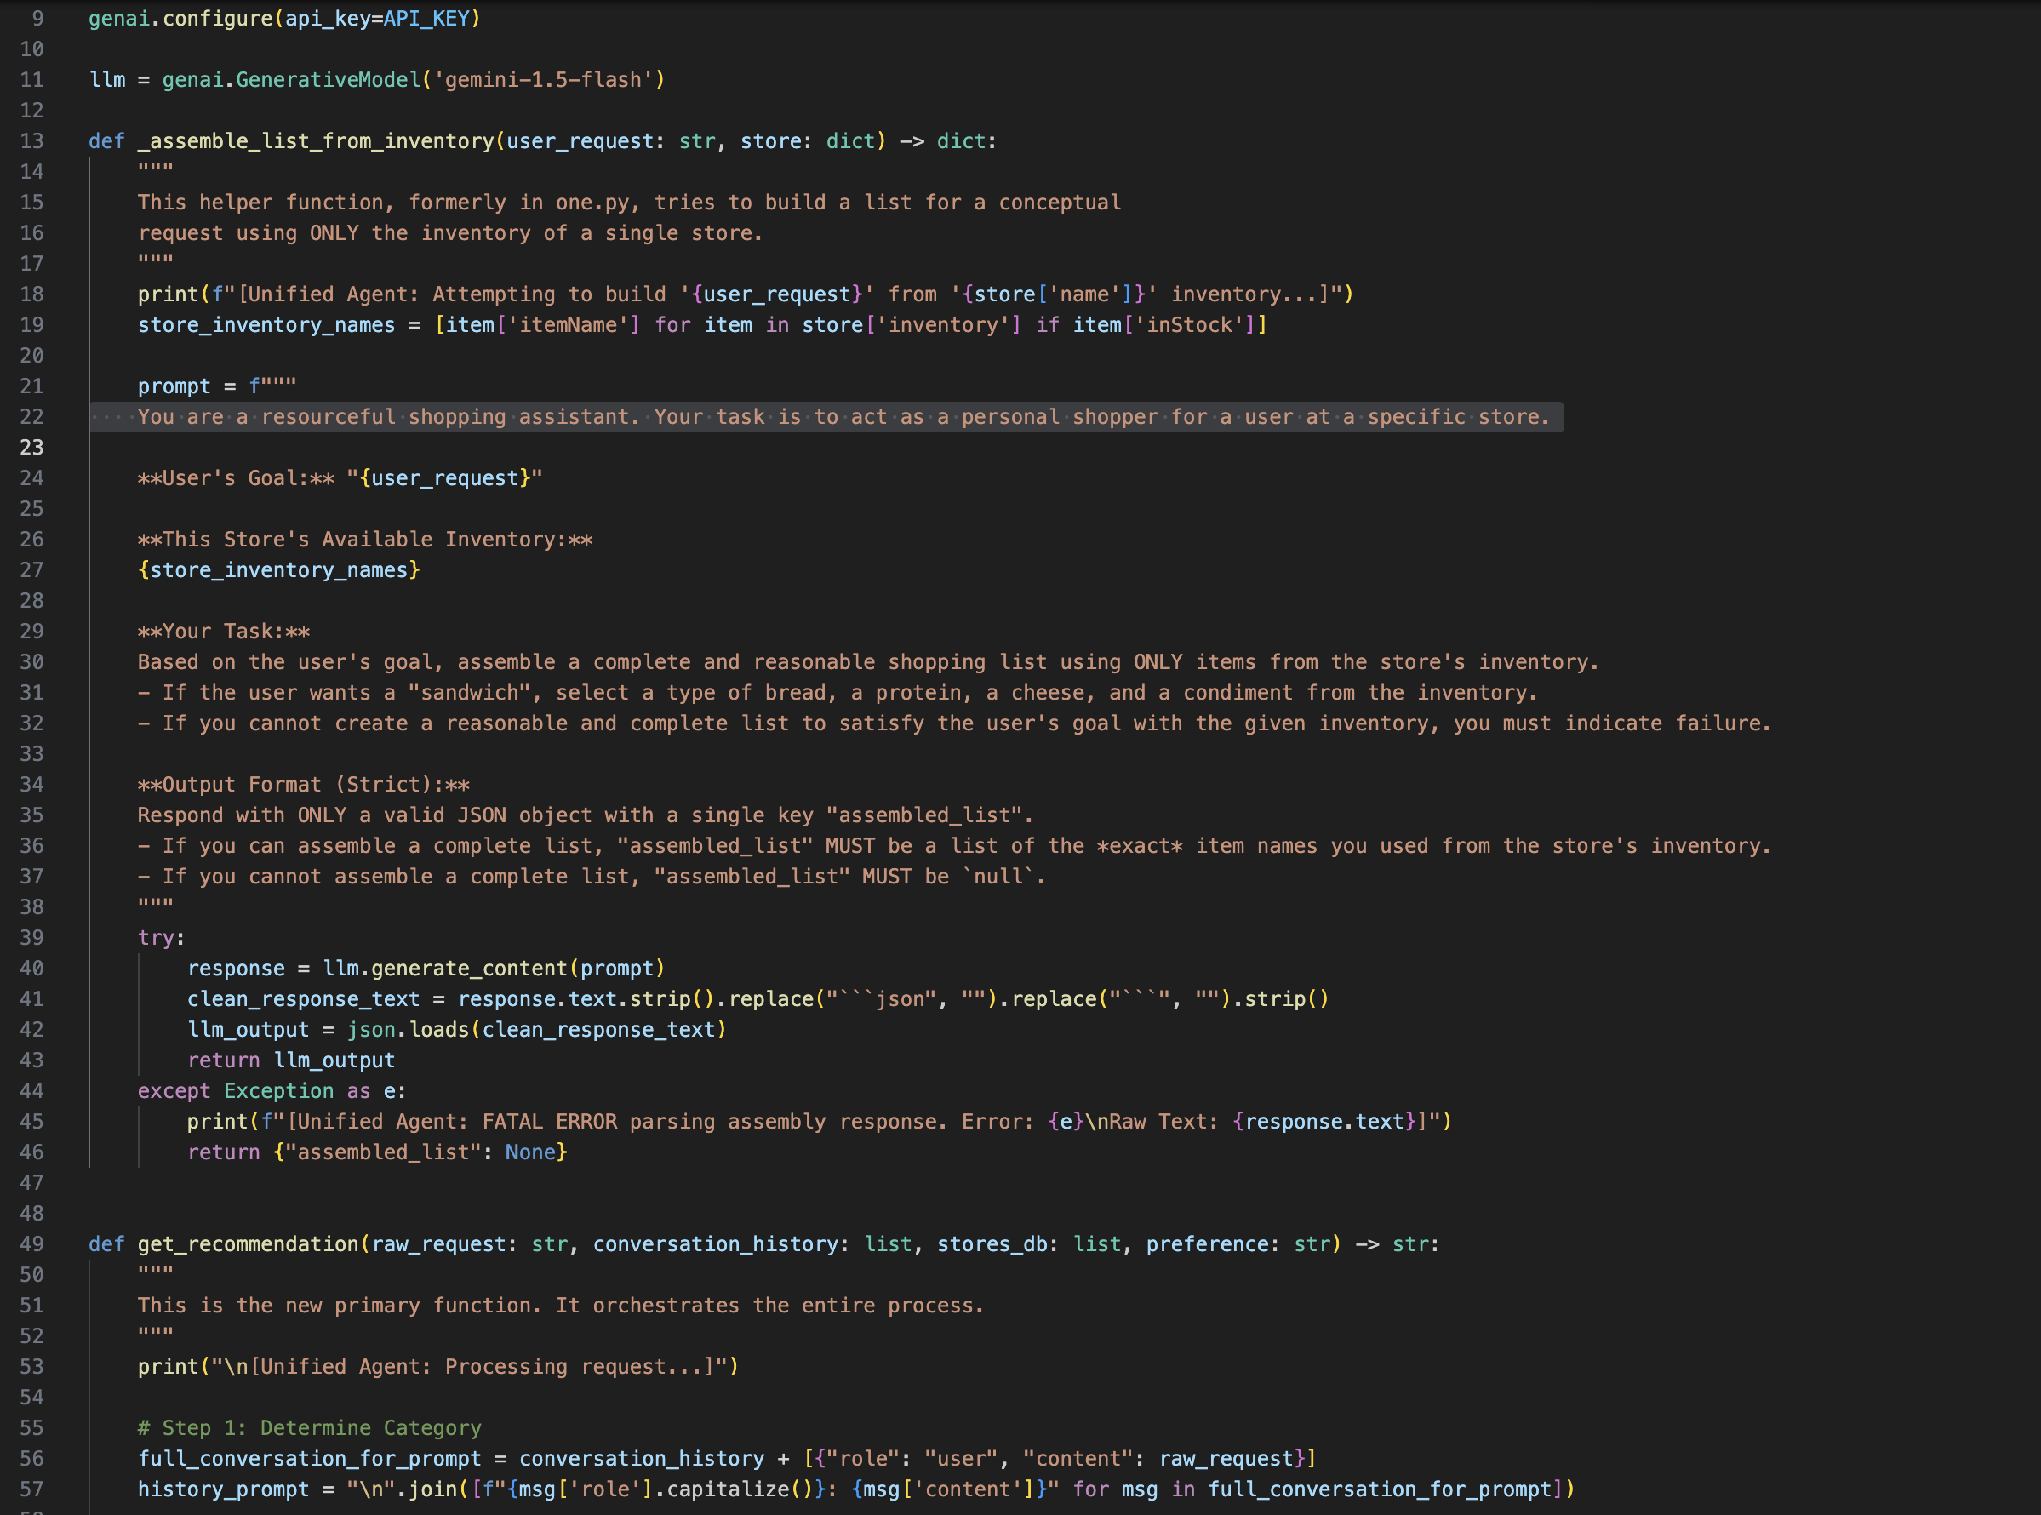The image size is (2041, 1515).
Task: Click line number 23 in the gutter
Action: pyautogui.click(x=31, y=448)
